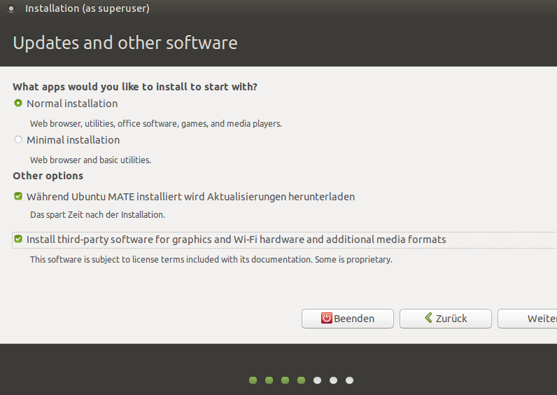
Task: Click the red power icon on Beenden
Action: coord(327,318)
